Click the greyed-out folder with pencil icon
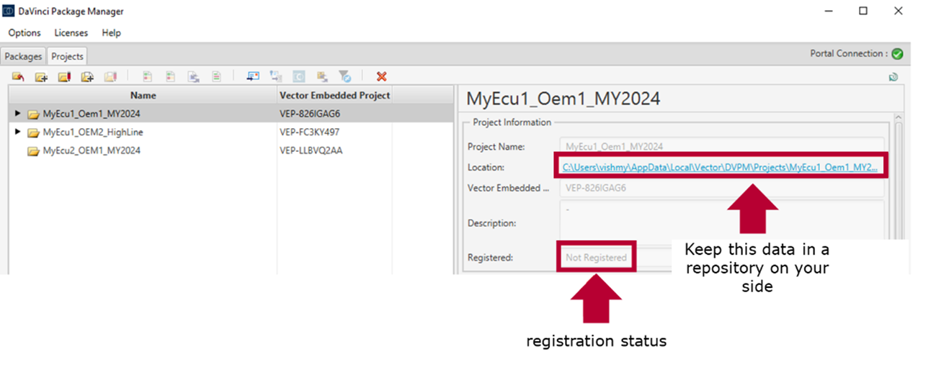 (110, 76)
